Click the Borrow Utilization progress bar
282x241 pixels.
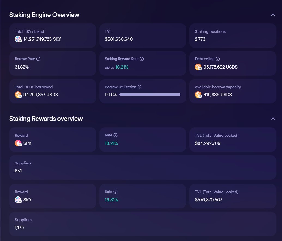pos(150,95)
